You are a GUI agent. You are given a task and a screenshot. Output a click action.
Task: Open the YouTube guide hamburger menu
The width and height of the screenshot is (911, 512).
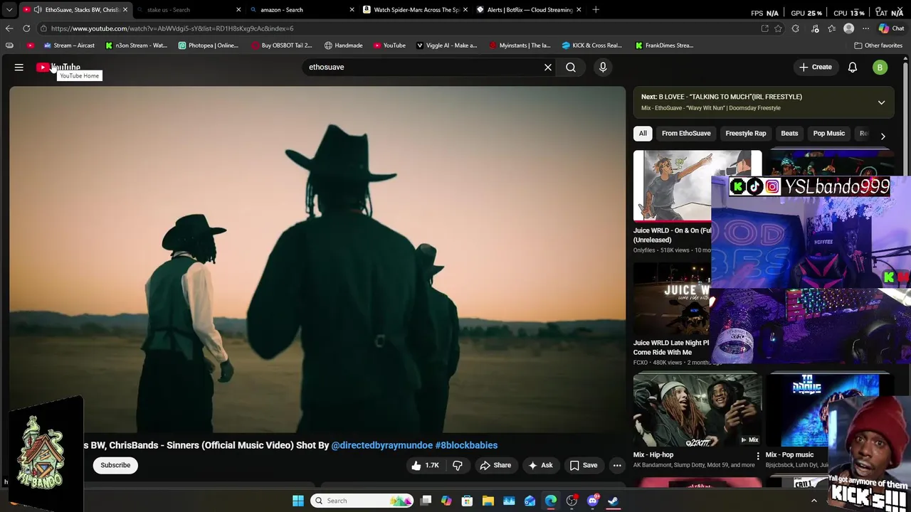[x=19, y=67]
